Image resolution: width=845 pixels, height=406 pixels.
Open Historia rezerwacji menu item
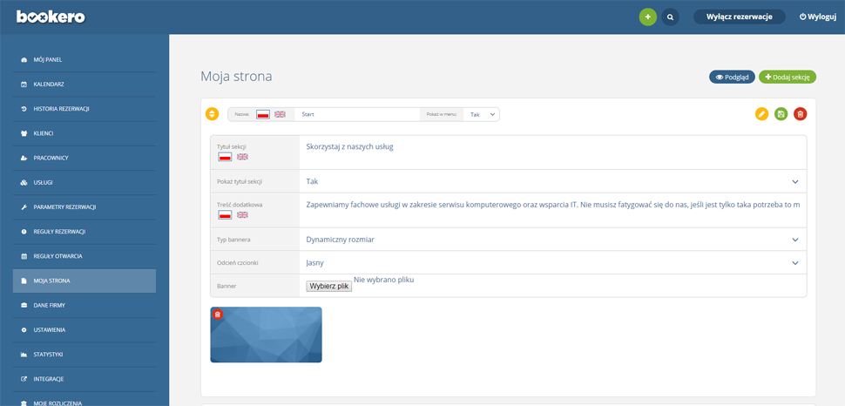84,109
